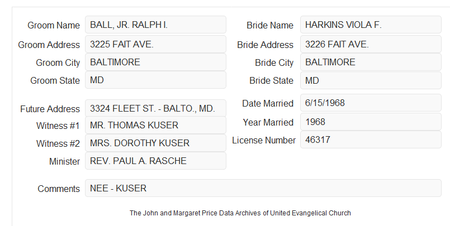Select the Future Address field
This screenshot has width=450, height=226.
coord(155,108)
